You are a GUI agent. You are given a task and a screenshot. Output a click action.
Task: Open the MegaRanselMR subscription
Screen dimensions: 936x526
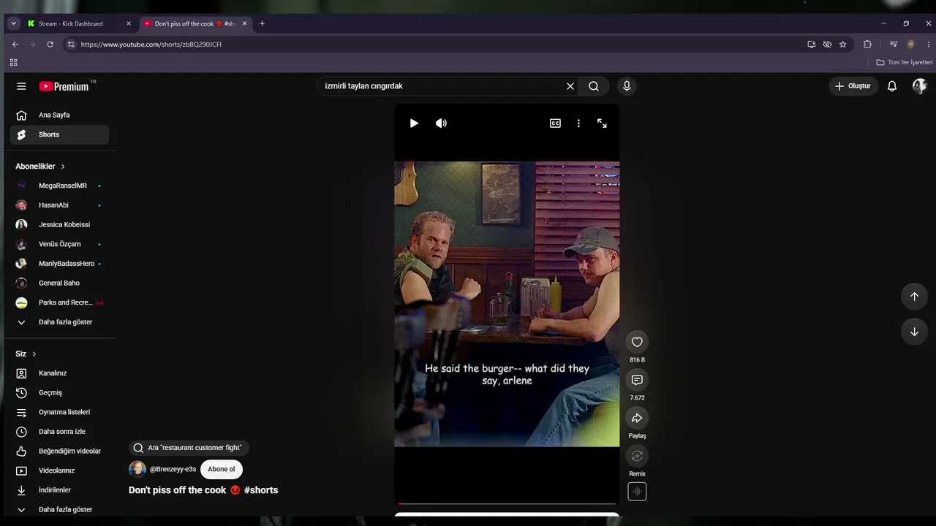[59, 186]
